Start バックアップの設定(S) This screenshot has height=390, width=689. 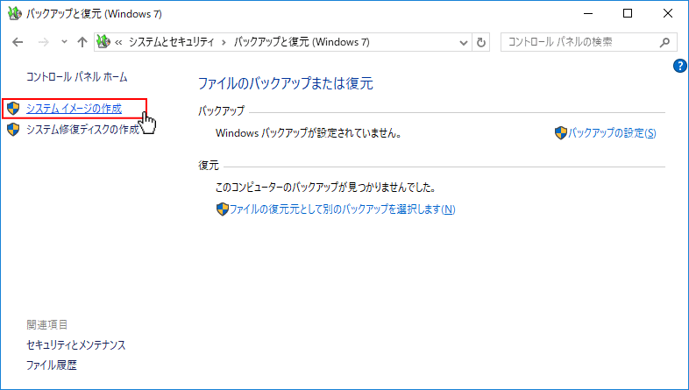pos(612,133)
